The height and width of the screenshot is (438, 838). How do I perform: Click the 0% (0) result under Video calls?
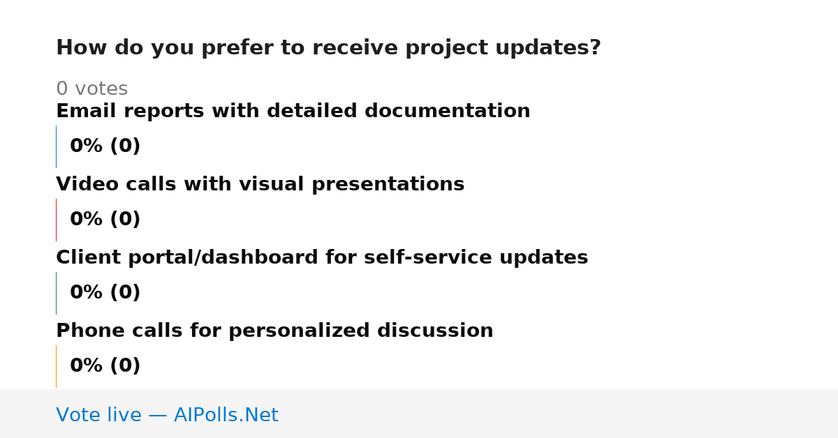(105, 219)
